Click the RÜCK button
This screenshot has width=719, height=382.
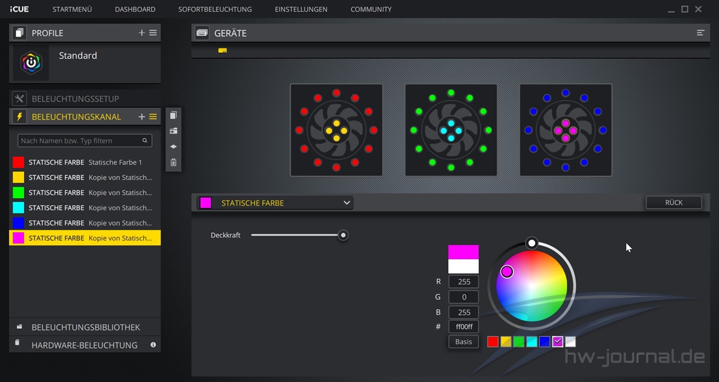coord(674,202)
